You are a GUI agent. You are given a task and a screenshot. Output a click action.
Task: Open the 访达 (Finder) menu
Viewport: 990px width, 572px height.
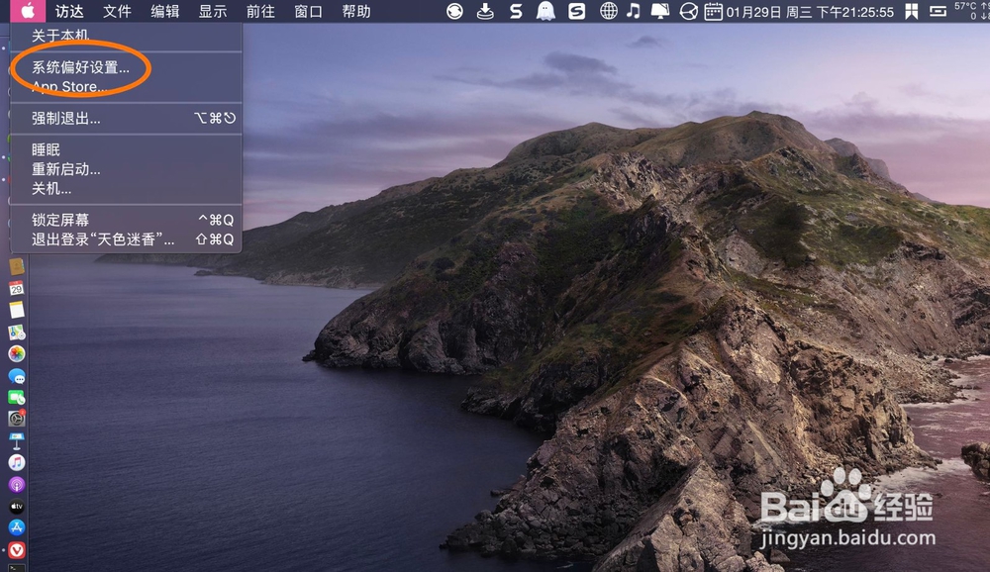point(69,11)
